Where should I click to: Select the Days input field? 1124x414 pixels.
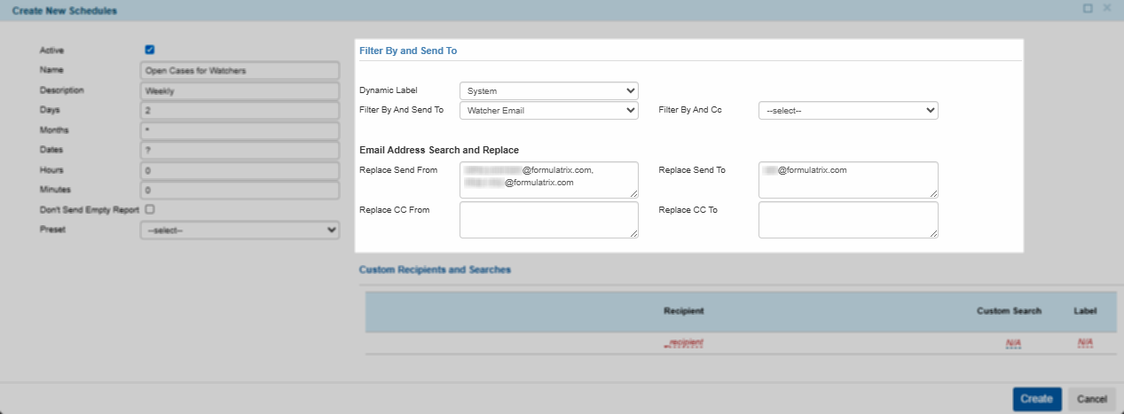point(240,111)
